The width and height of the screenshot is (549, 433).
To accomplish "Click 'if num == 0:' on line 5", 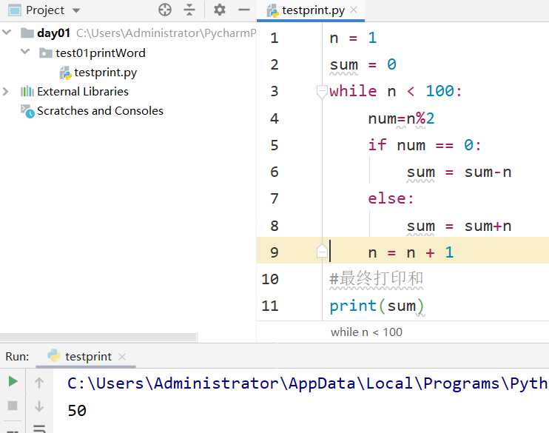I will (x=425, y=144).
